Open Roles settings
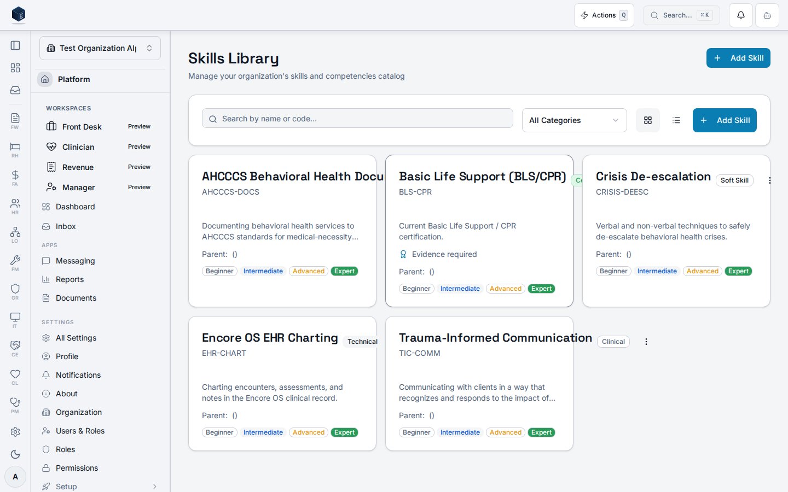 tap(100, 449)
